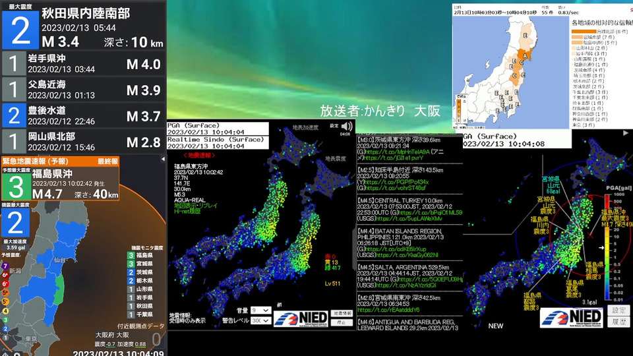The width and height of the screenshot is (633, 356).
Task: Open the USGS t.co/NzAYzrldQi Argentina link
Action: 407,285
